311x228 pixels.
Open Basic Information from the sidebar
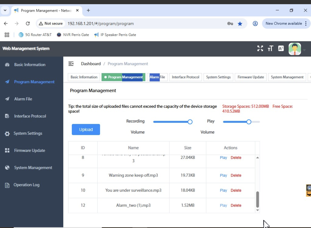32,65
